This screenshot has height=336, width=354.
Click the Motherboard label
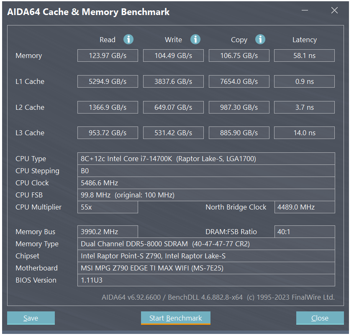36,268
